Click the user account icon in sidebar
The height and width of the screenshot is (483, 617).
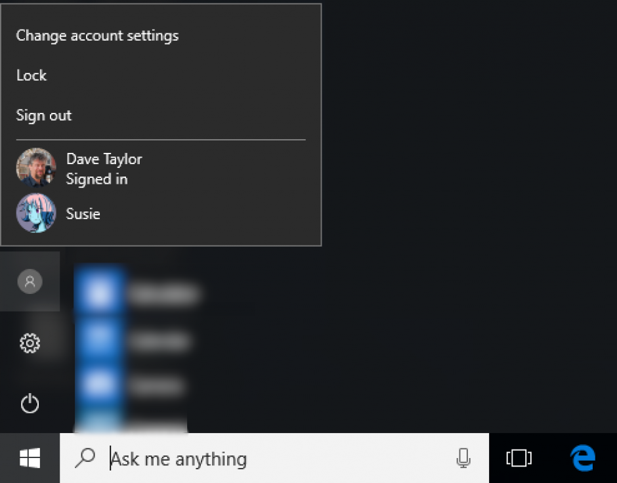[30, 281]
